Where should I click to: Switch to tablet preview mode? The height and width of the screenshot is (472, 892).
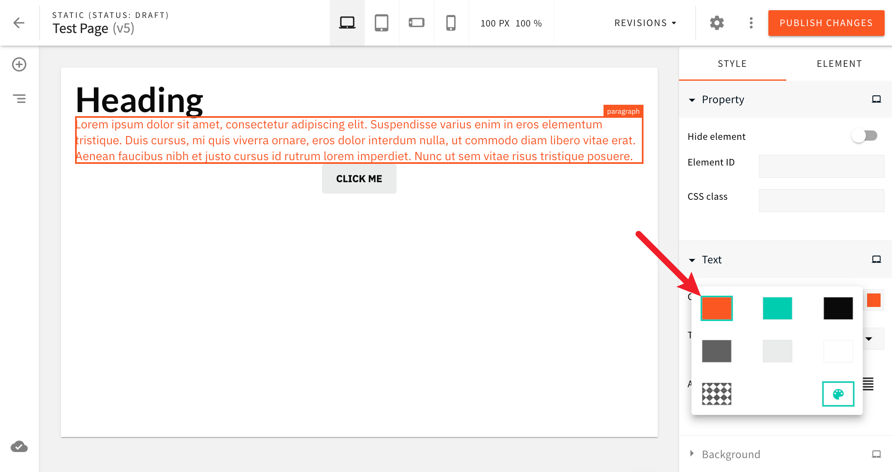(381, 23)
